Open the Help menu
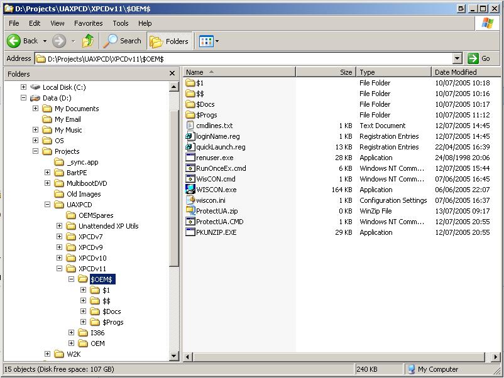The width and height of the screenshot is (504, 378). (145, 23)
